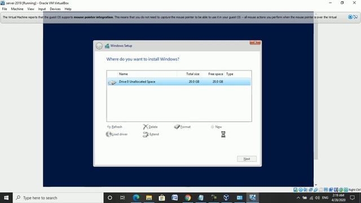
Task: Click the don't-show-again notification icon
Action: point(355,17)
